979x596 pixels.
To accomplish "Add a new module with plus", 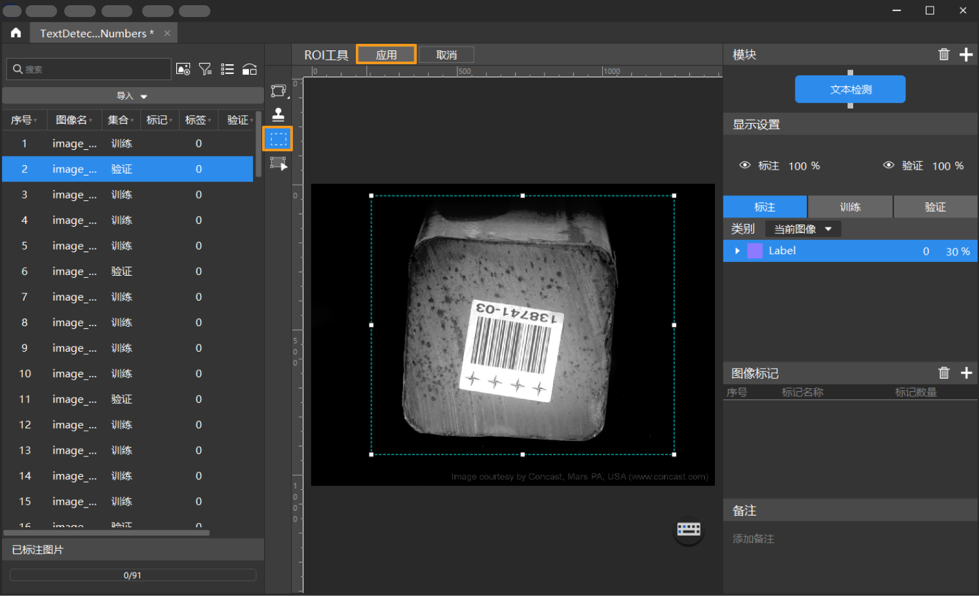I will click(966, 54).
